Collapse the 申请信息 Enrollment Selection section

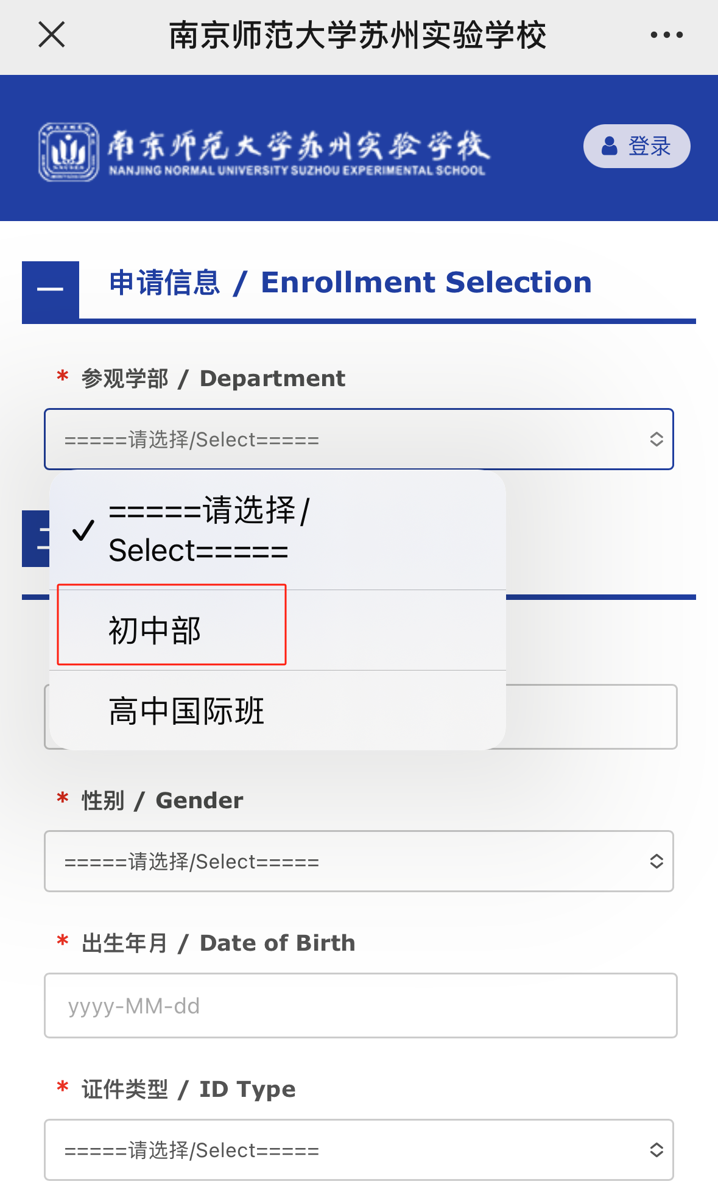point(51,290)
